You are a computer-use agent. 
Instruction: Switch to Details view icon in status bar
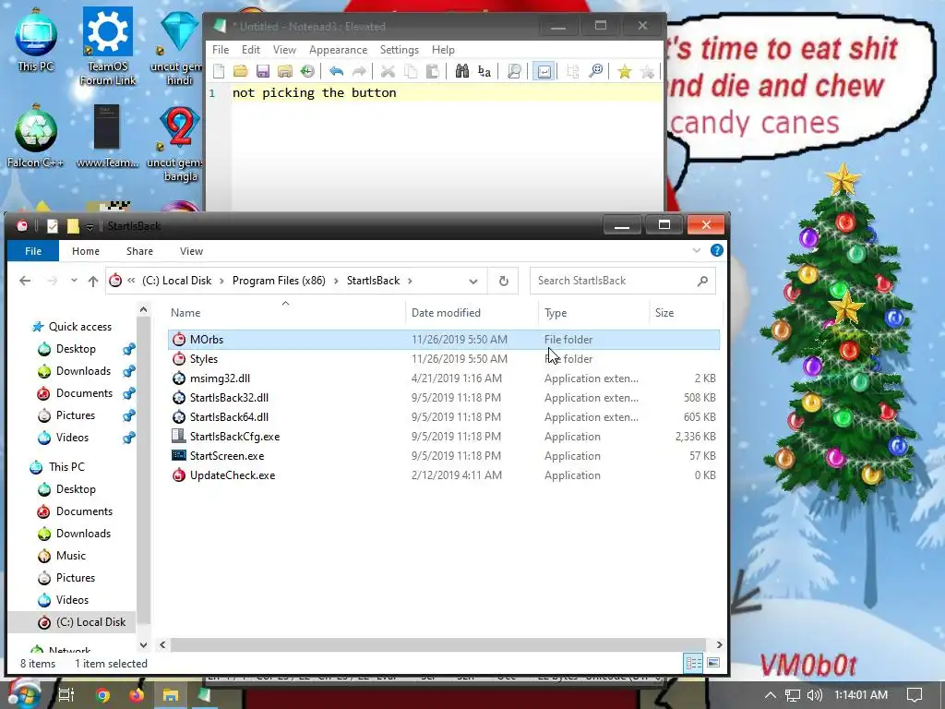(x=693, y=663)
